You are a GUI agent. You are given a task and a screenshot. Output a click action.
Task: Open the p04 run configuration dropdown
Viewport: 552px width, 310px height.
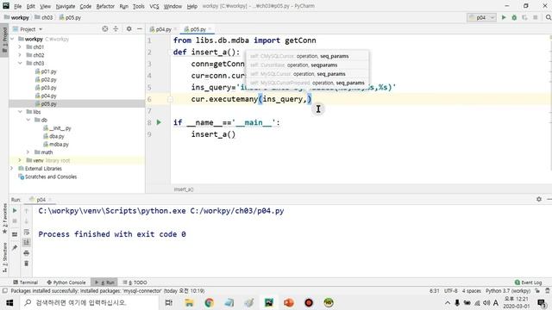[481, 17]
